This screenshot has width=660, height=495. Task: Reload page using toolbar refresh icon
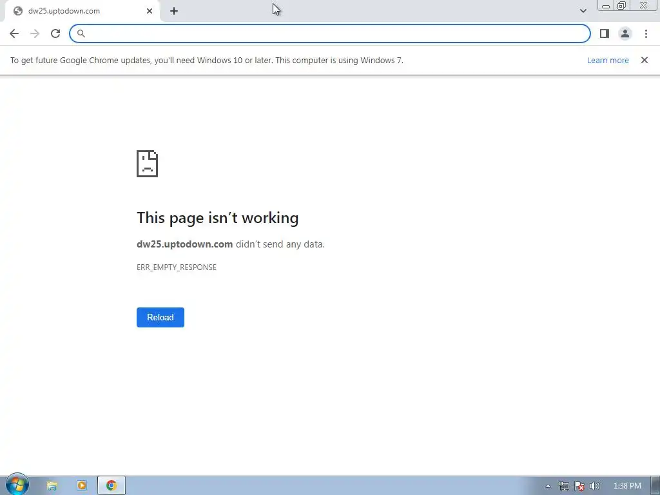[55, 34]
